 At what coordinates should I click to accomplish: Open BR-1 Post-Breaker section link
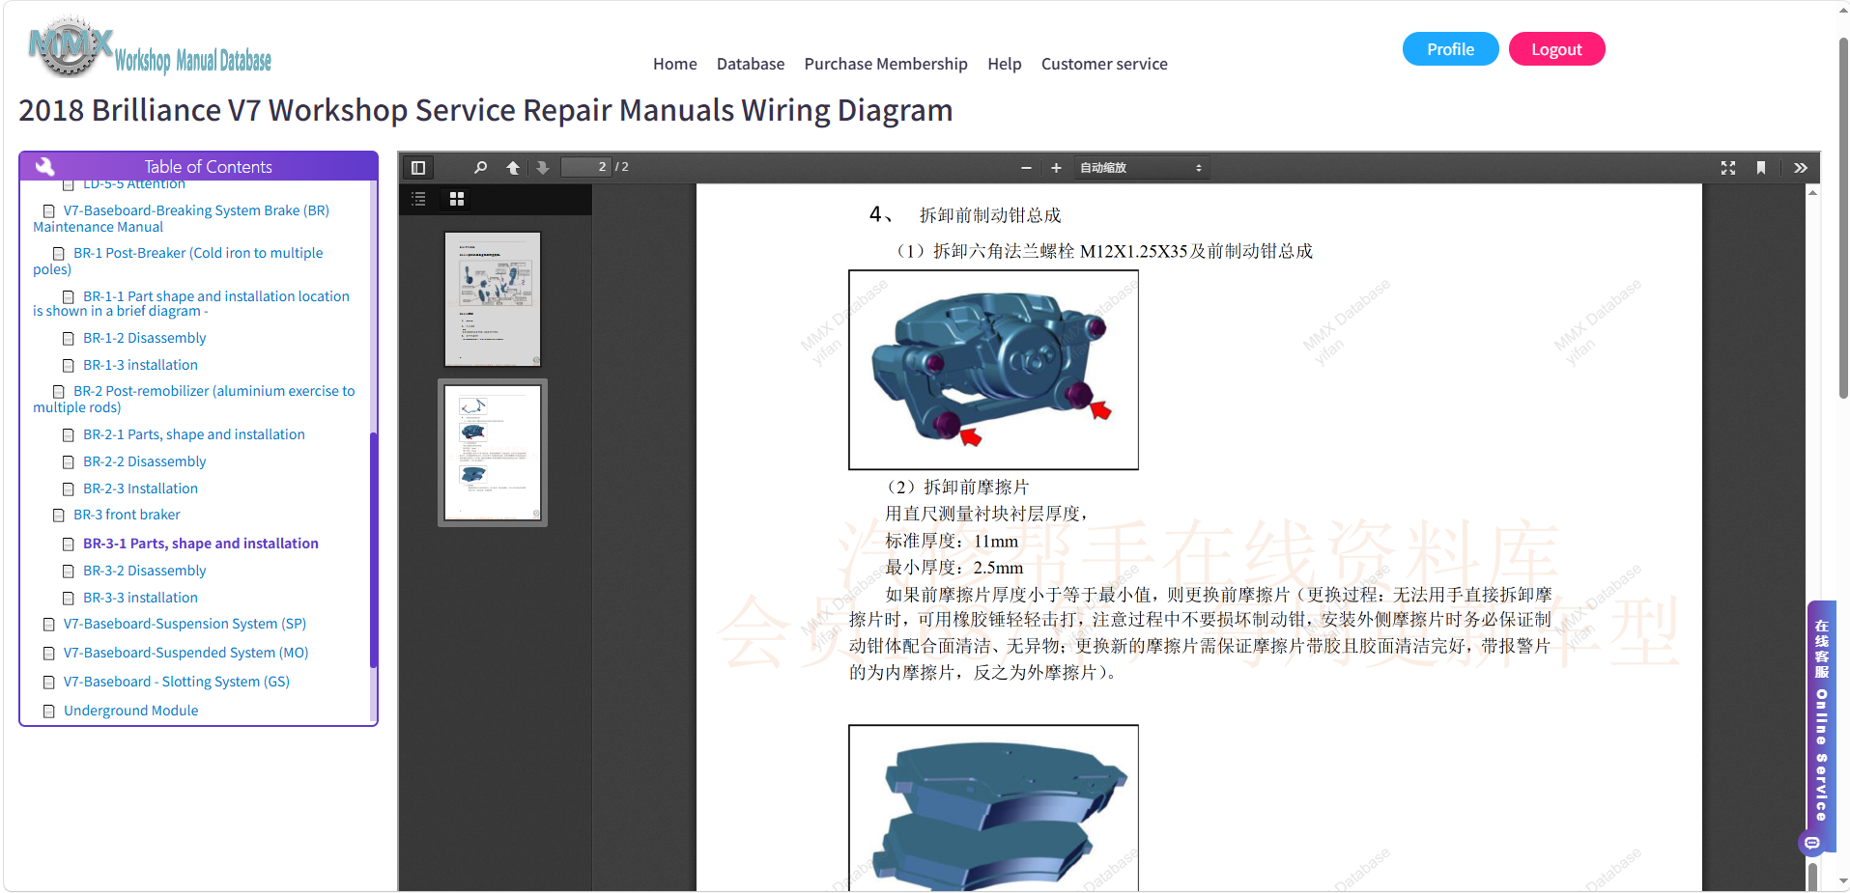pos(178,261)
